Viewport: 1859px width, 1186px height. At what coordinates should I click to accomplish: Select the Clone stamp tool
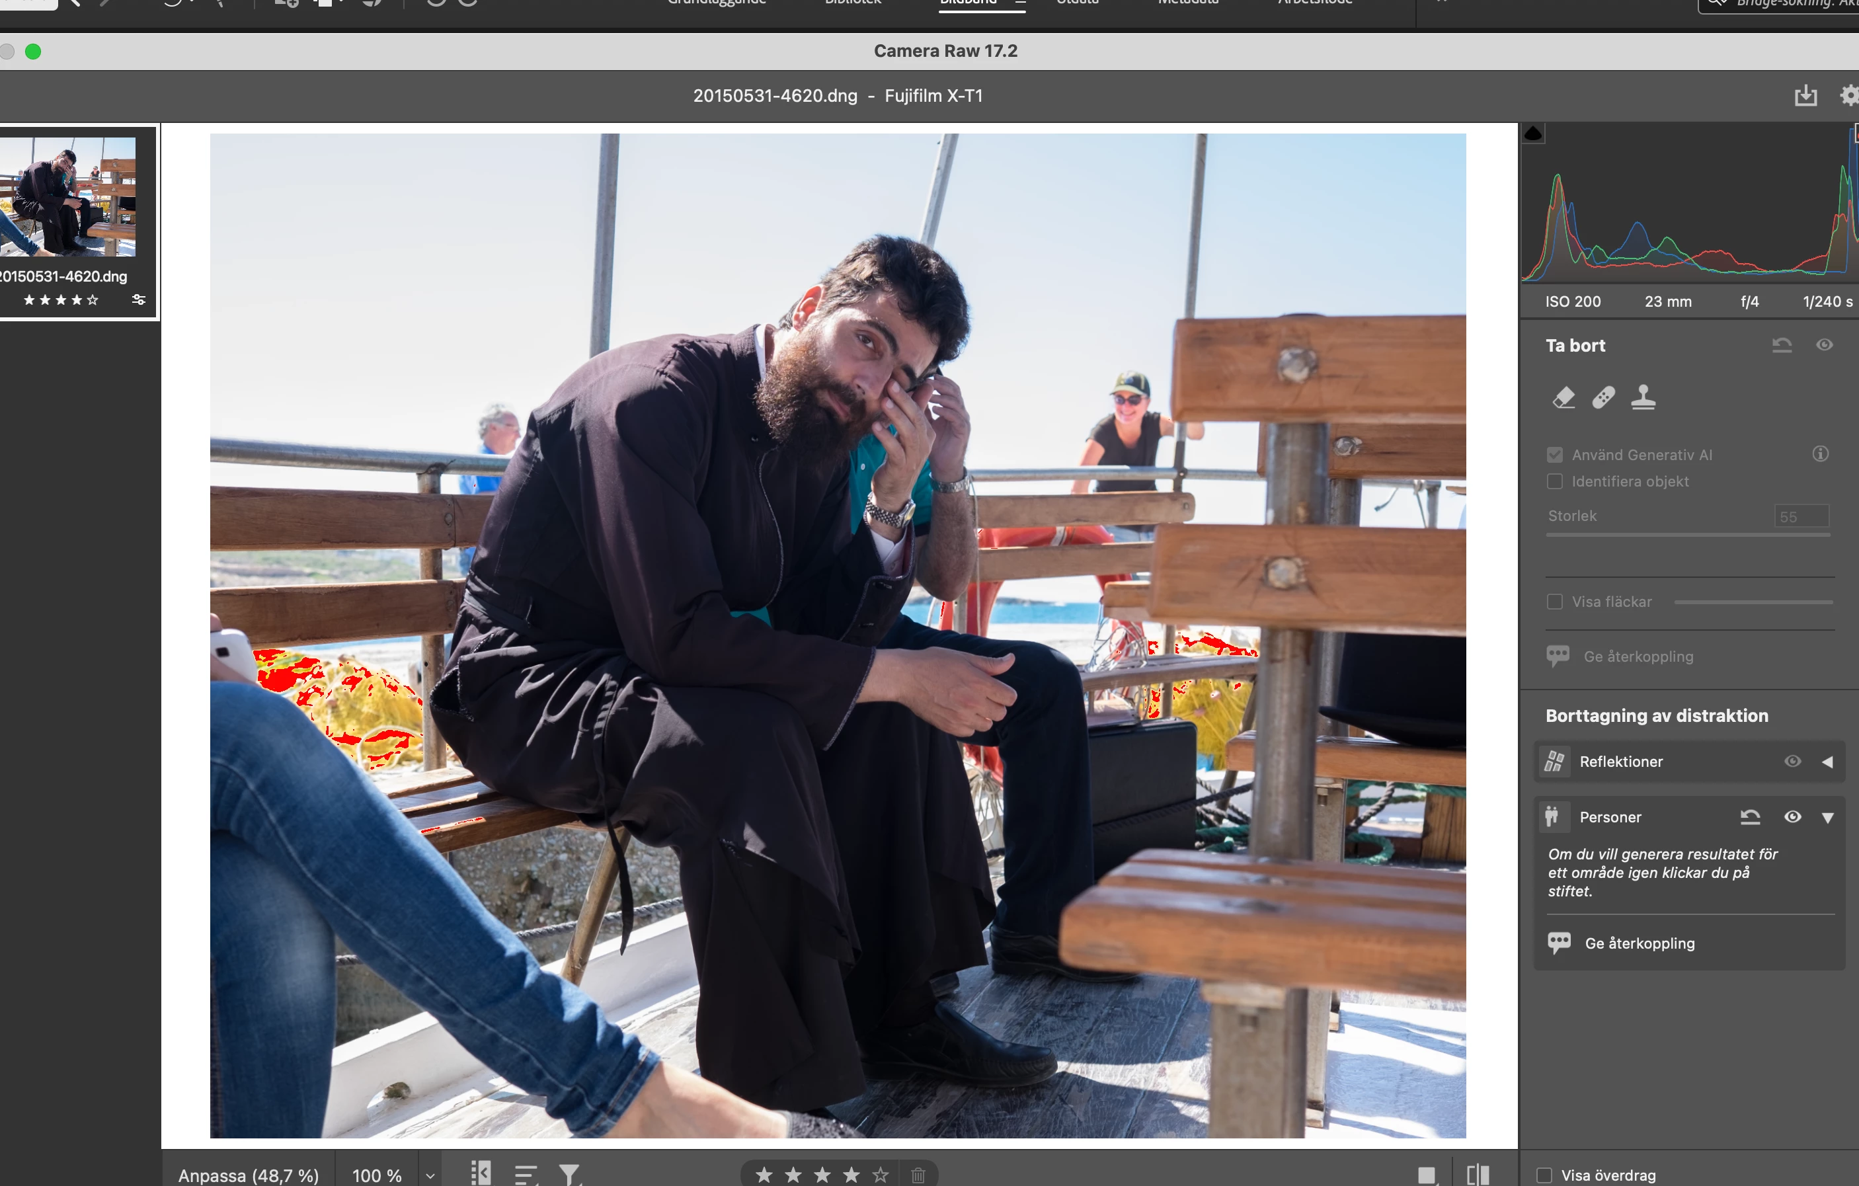(x=1643, y=398)
